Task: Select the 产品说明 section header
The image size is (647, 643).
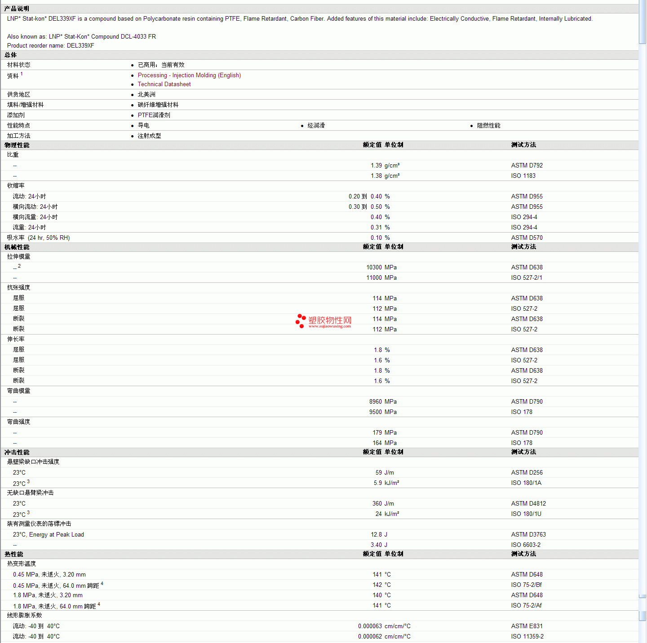Action: 17,9
